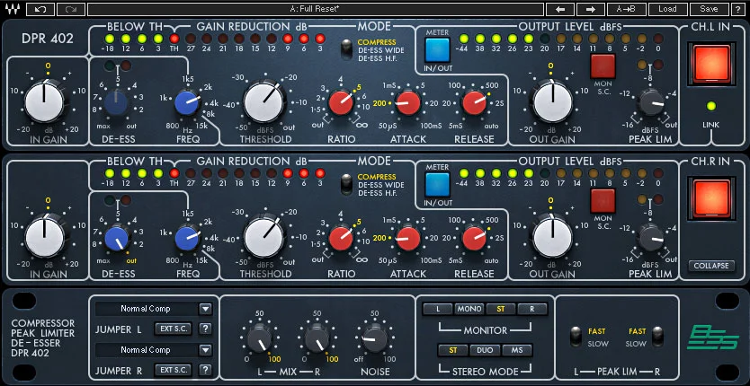Click upper channel RATIO knob

click(x=341, y=103)
